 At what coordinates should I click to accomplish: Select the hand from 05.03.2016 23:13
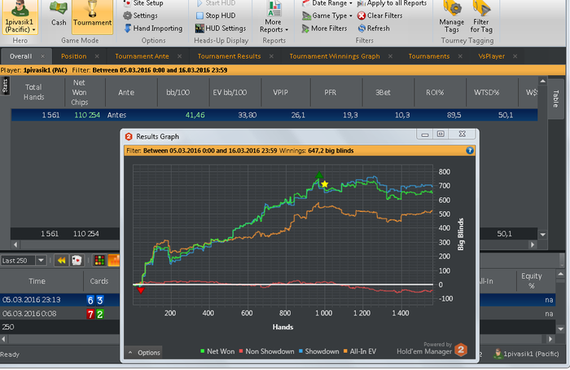(60, 300)
